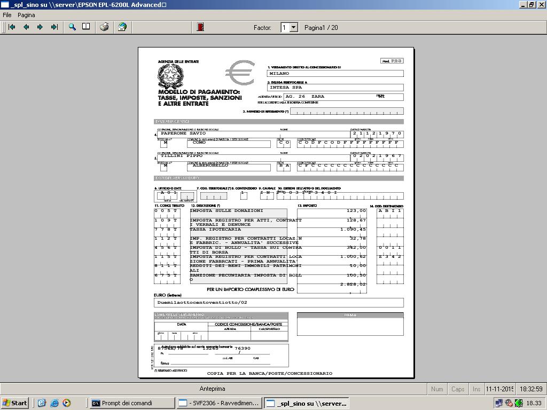The height and width of the screenshot is (410, 547).
Task: Click the IMPOSTA SULLE DONAZIONI description
Action: [x=226, y=210]
